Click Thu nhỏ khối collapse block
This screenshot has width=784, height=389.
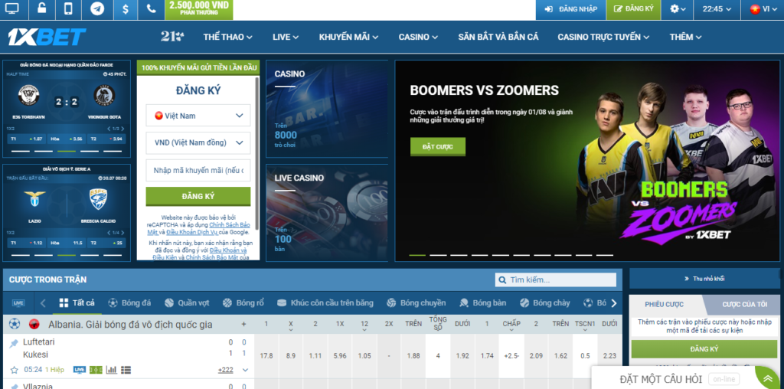(x=704, y=279)
